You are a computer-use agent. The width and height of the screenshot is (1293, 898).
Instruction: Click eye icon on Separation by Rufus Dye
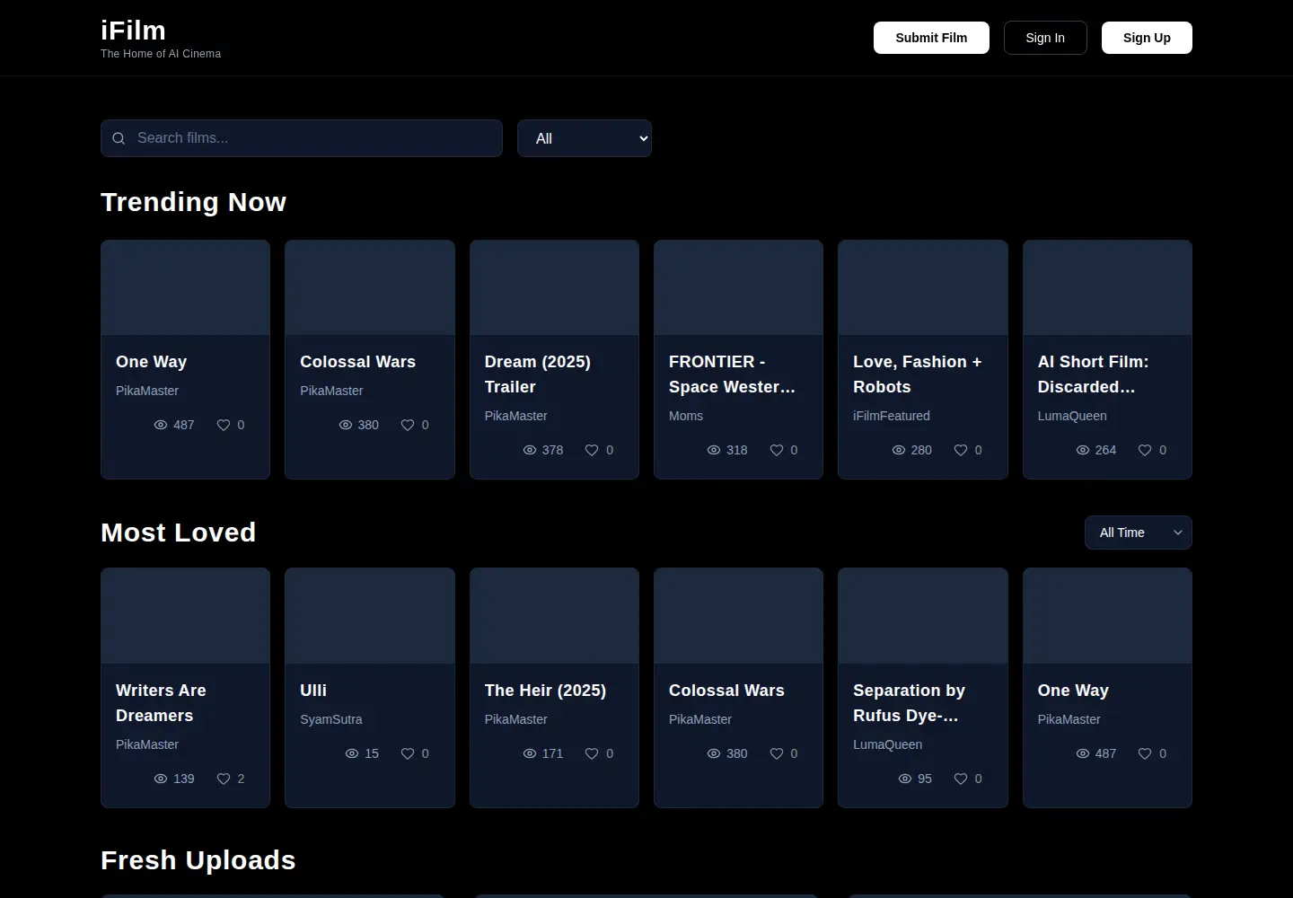pyautogui.click(x=905, y=779)
